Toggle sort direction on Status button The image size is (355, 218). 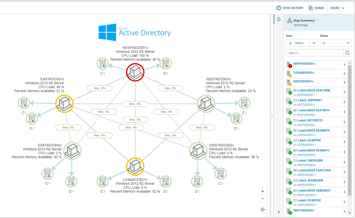point(298,43)
